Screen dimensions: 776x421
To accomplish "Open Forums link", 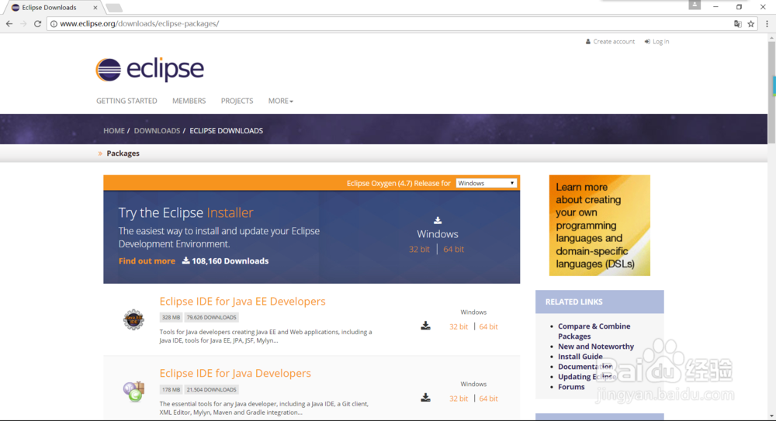I will 571,387.
